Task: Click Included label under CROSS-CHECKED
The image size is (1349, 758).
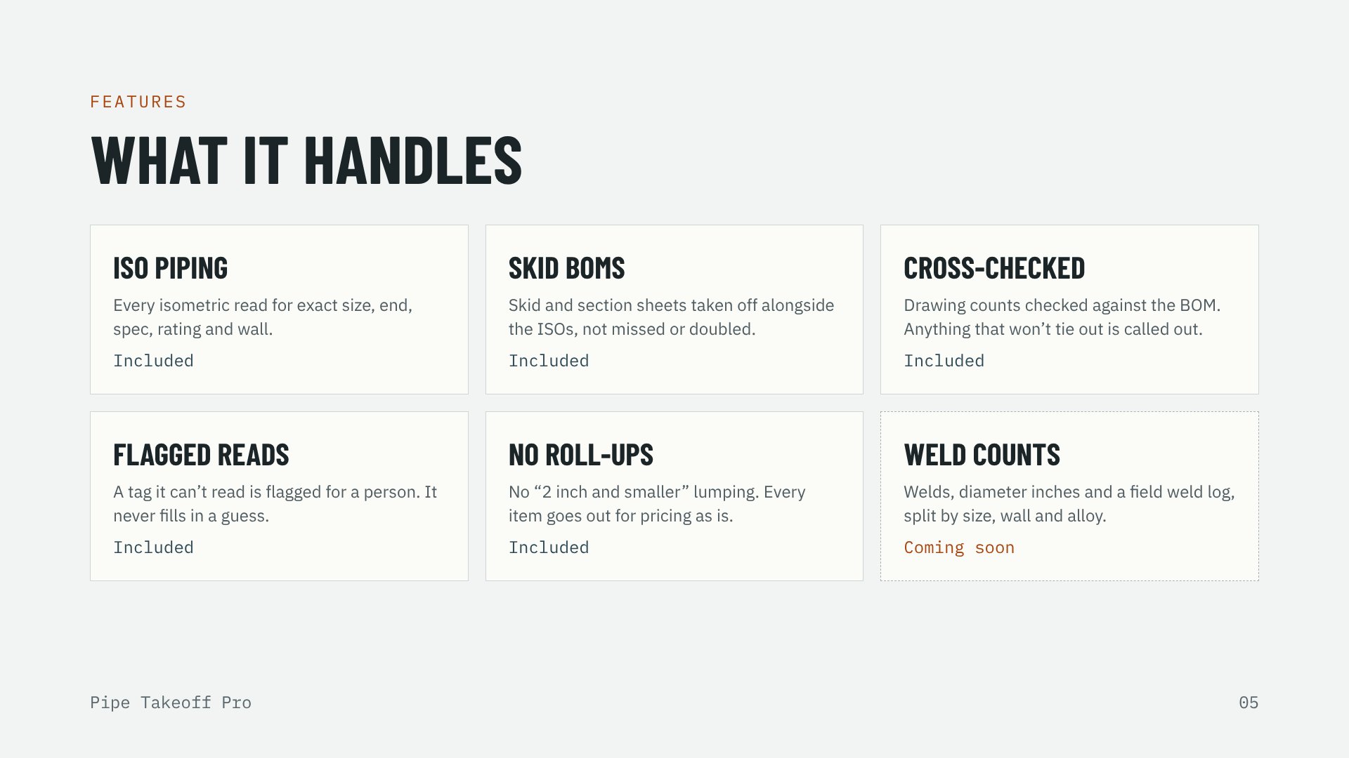Action: [944, 361]
